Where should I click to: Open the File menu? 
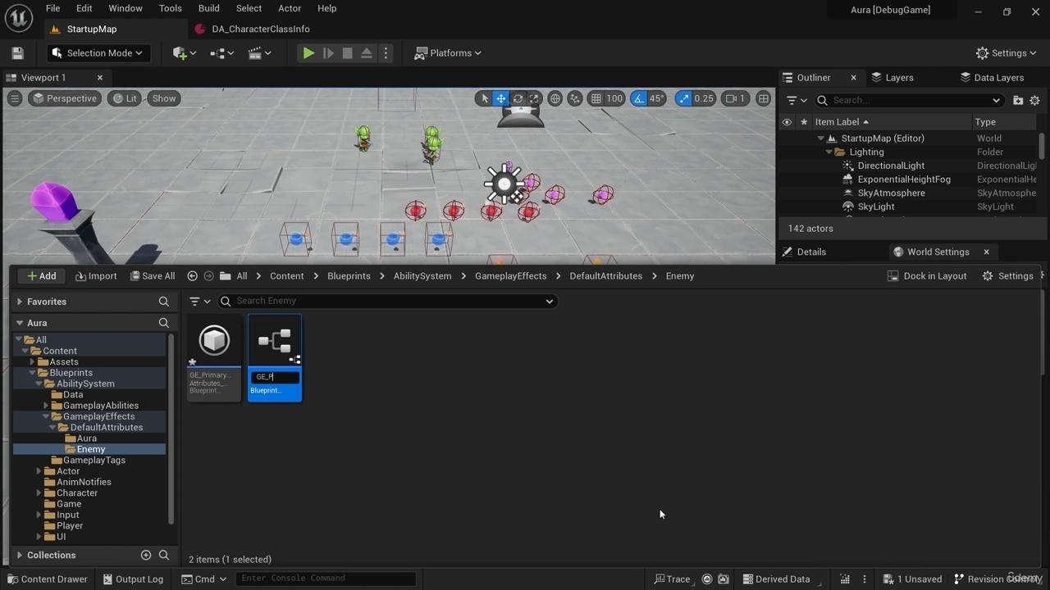tap(52, 8)
